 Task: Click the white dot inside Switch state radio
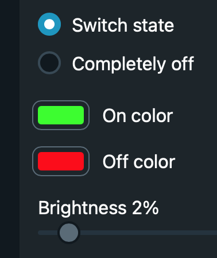point(49,24)
